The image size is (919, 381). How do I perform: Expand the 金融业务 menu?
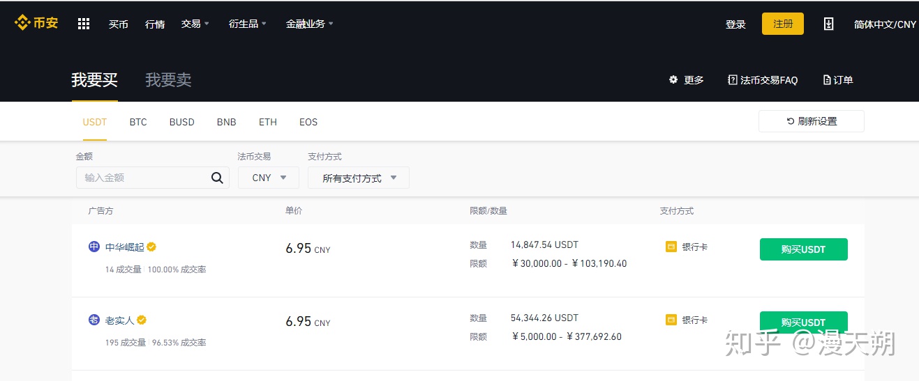310,24
